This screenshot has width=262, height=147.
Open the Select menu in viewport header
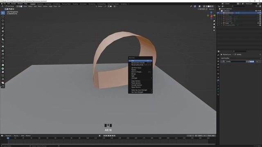pyautogui.click(x=30, y=7)
